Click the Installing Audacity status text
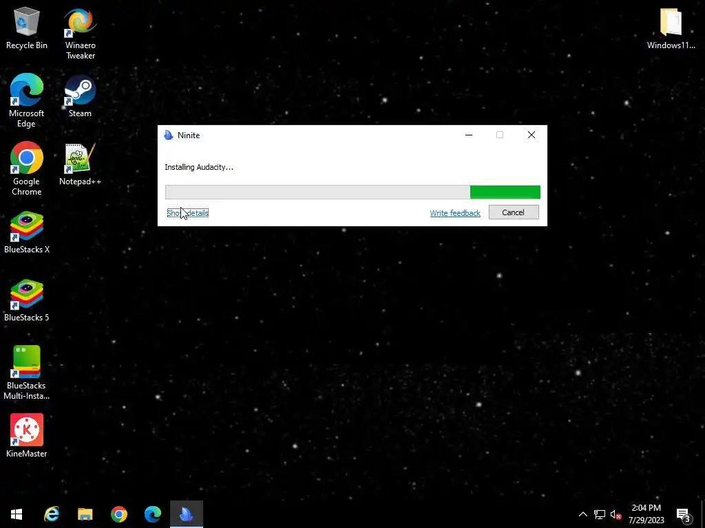 199,167
